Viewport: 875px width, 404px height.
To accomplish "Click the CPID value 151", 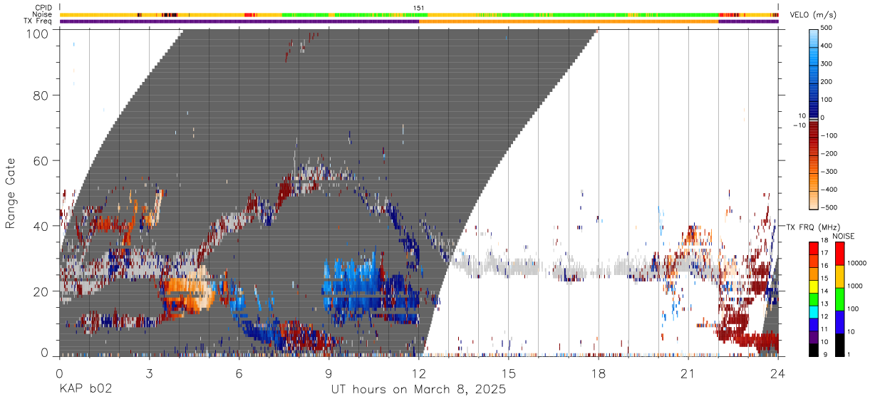I will 419,8.
